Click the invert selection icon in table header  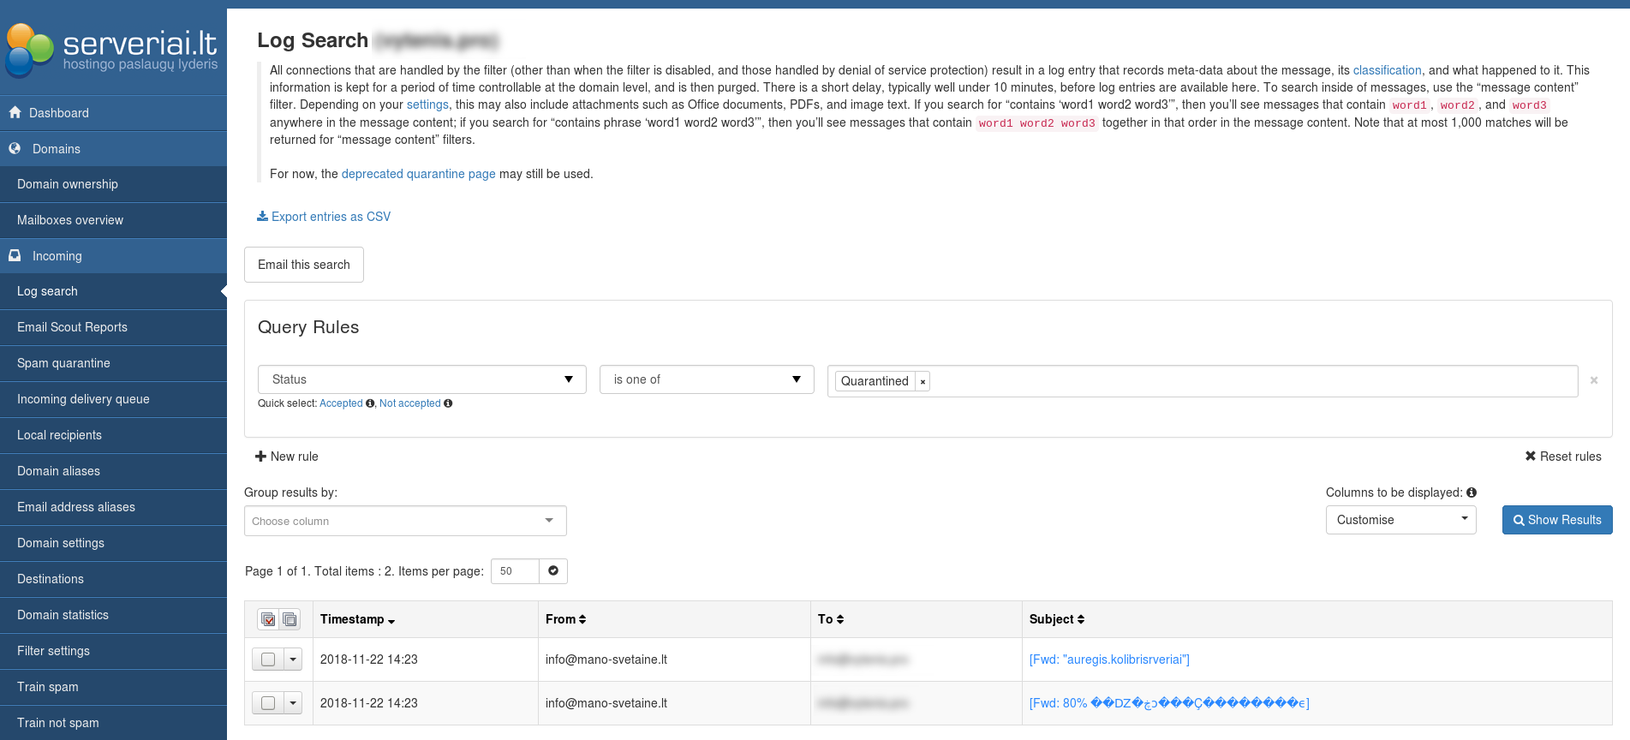290,619
